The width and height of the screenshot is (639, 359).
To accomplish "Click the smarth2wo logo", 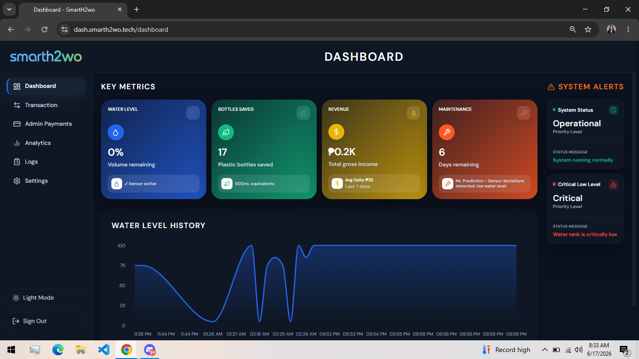I will pos(46,57).
